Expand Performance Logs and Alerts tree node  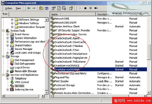point(8,42)
